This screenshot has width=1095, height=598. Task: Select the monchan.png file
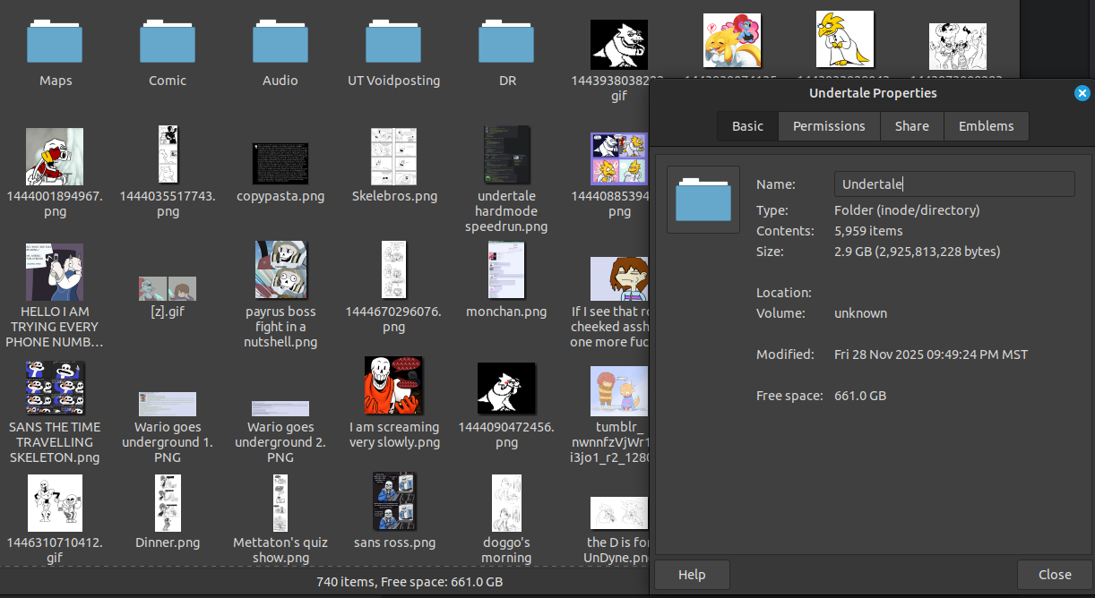(x=506, y=269)
